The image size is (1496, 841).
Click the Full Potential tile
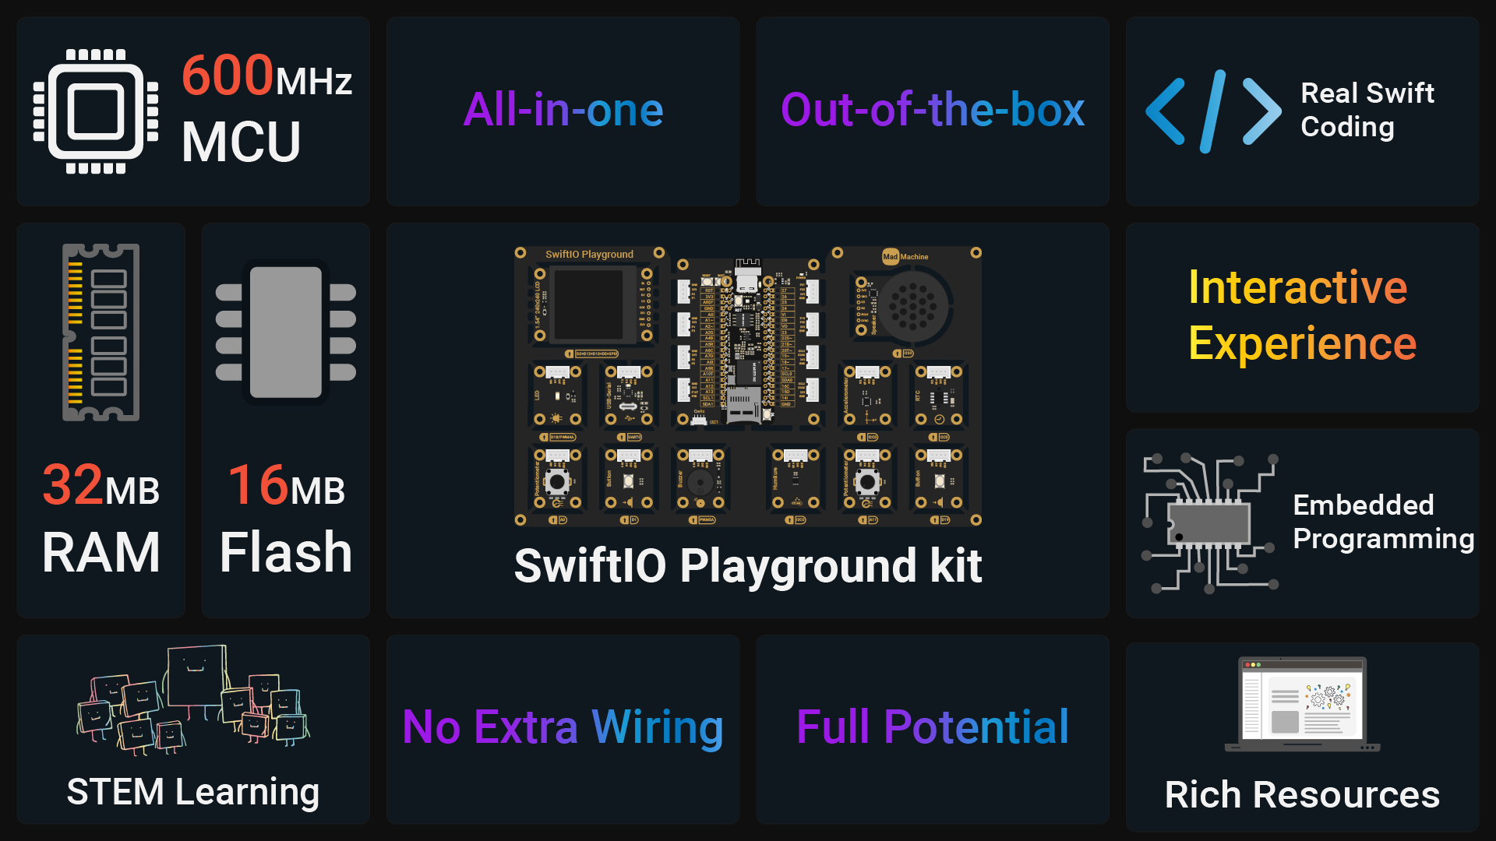pos(933,729)
